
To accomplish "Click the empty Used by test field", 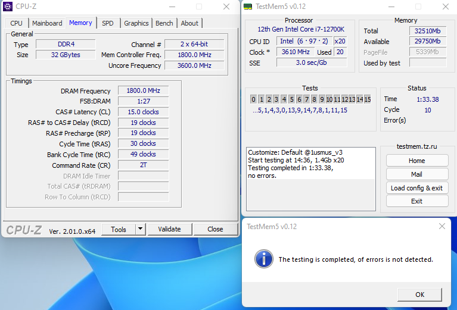I will pos(428,62).
